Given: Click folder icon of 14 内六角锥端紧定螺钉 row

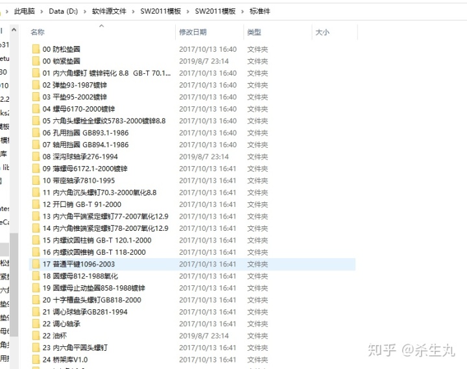Looking at the screenshot, I should [36, 228].
